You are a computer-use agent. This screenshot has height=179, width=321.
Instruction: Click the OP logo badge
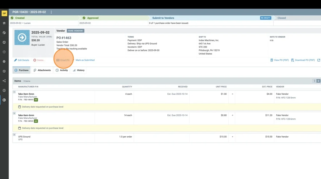pos(4,13)
